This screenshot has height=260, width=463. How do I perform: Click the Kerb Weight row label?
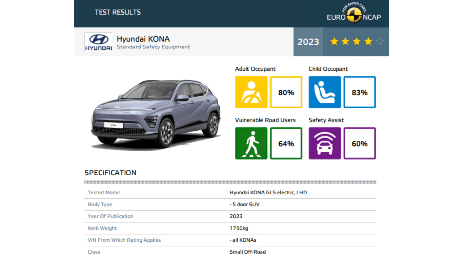click(x=102, y=228)
